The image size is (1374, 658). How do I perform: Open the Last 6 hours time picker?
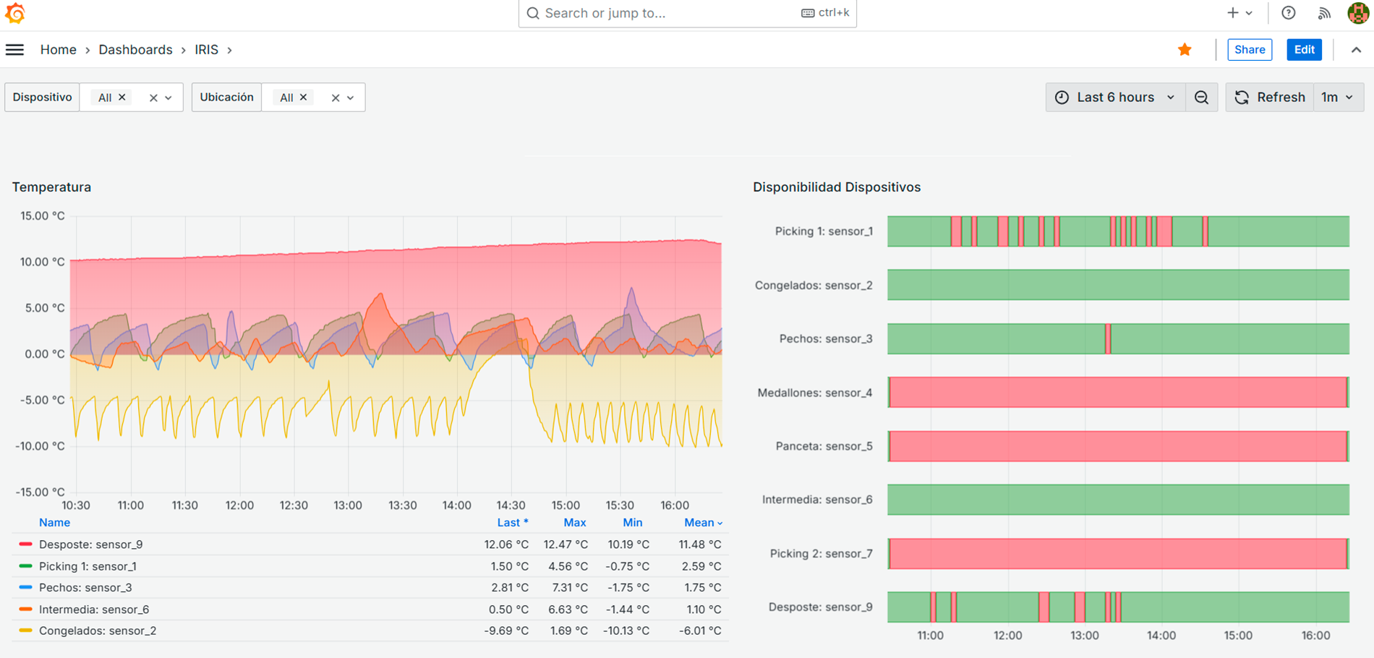(x=1114, y=98)
